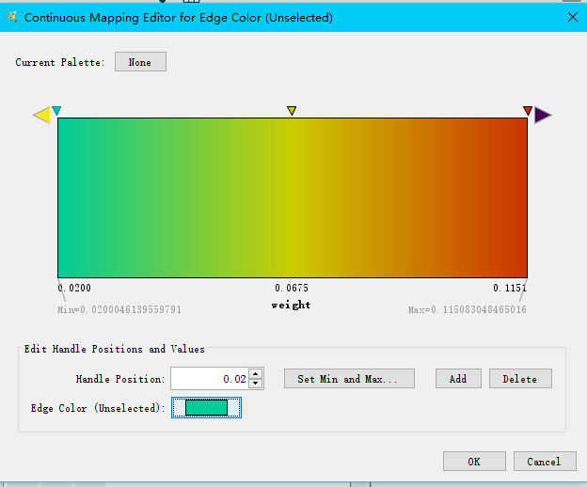Close the Continuous Mapping Editor window
587x487 pixels.
[573, 17]
